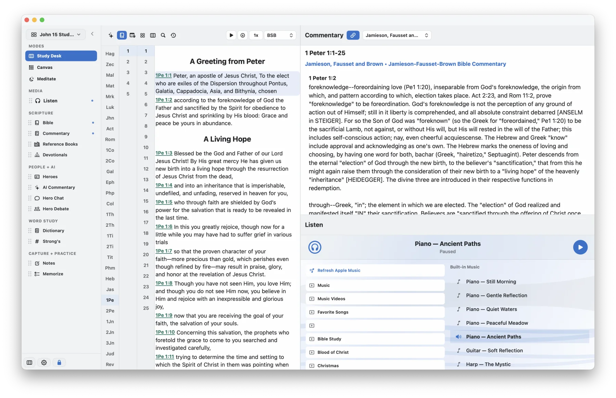
Task: Click the 1Pe 1:3 verse link
Action: [x=164, y=153]
